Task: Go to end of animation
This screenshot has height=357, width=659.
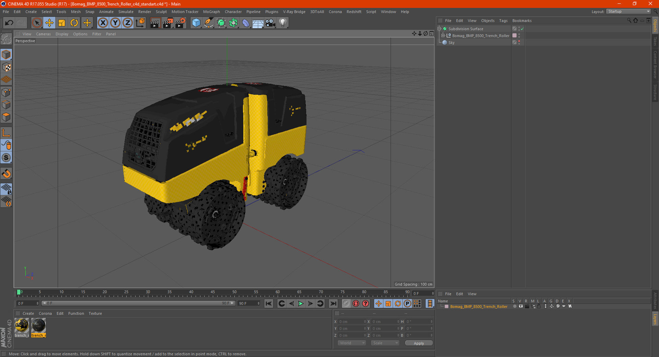Action: pyautogui.click(x=333, y=303)
